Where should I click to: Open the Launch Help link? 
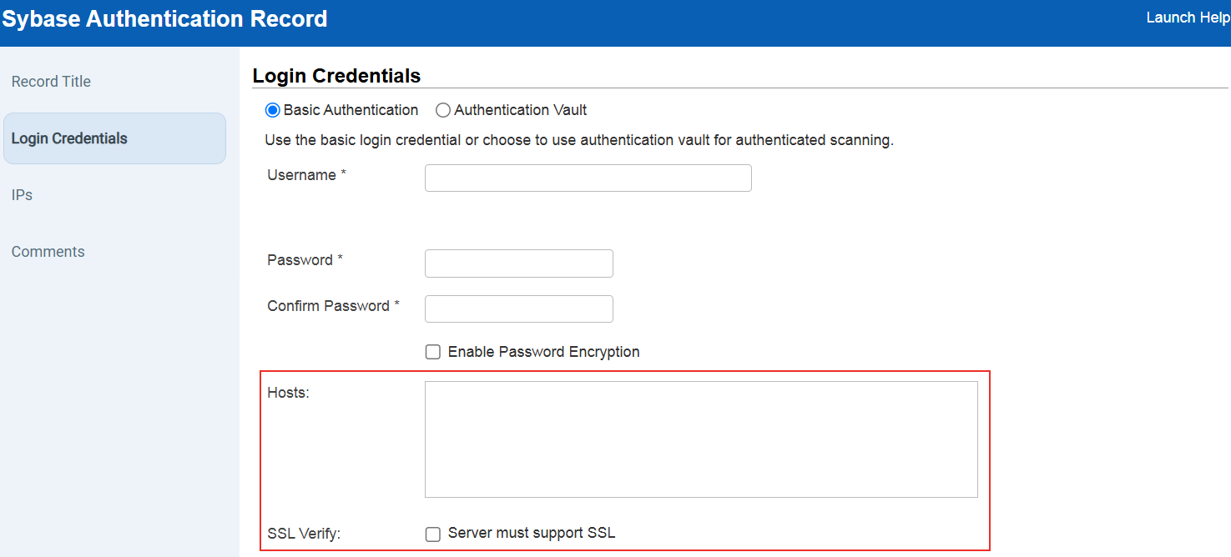click(x=1187, y=17)
